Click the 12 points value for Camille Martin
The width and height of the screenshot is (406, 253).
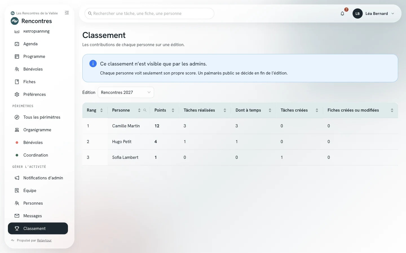pyautogui.click(x=157, y=126)
